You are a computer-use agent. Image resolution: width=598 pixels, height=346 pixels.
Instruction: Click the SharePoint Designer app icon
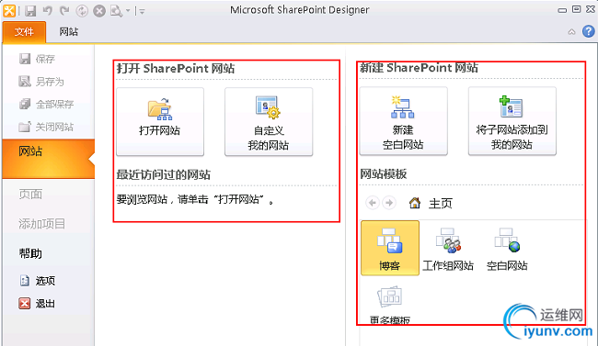click(9, 11)
